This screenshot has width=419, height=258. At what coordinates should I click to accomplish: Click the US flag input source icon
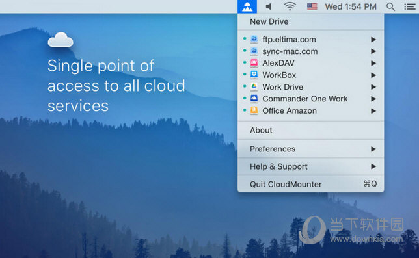pyautogui.click(x=312, y=6)
